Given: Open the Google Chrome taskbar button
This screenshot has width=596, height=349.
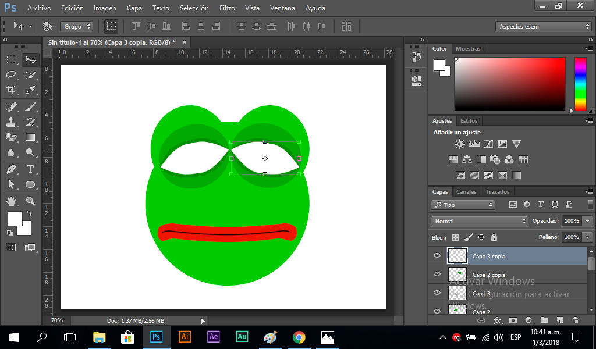Looking at the screenshot, I should (299, 337).
